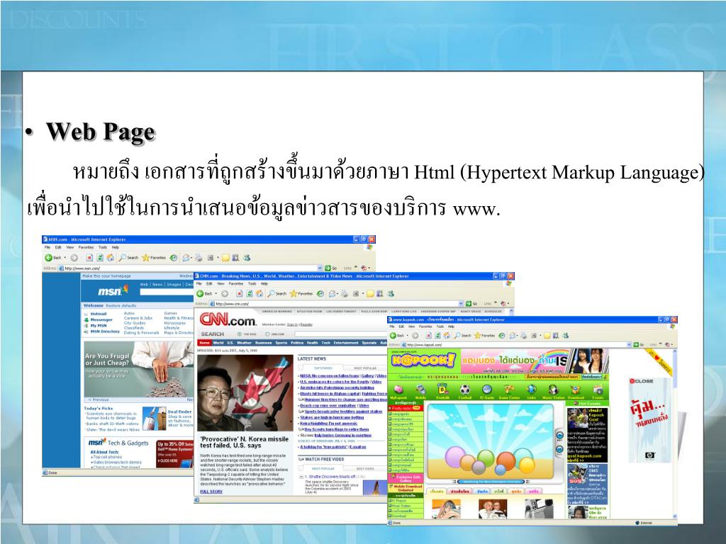Viewport: 726px width, 544px height.
Task: Open Edit menu in Kapook window
Action: (x=403, y=326)
